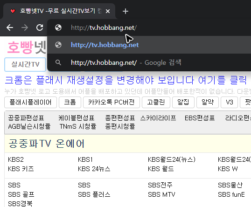Open the KBS1 channel
Screen dimensions: 251x207
click(85, 159)
